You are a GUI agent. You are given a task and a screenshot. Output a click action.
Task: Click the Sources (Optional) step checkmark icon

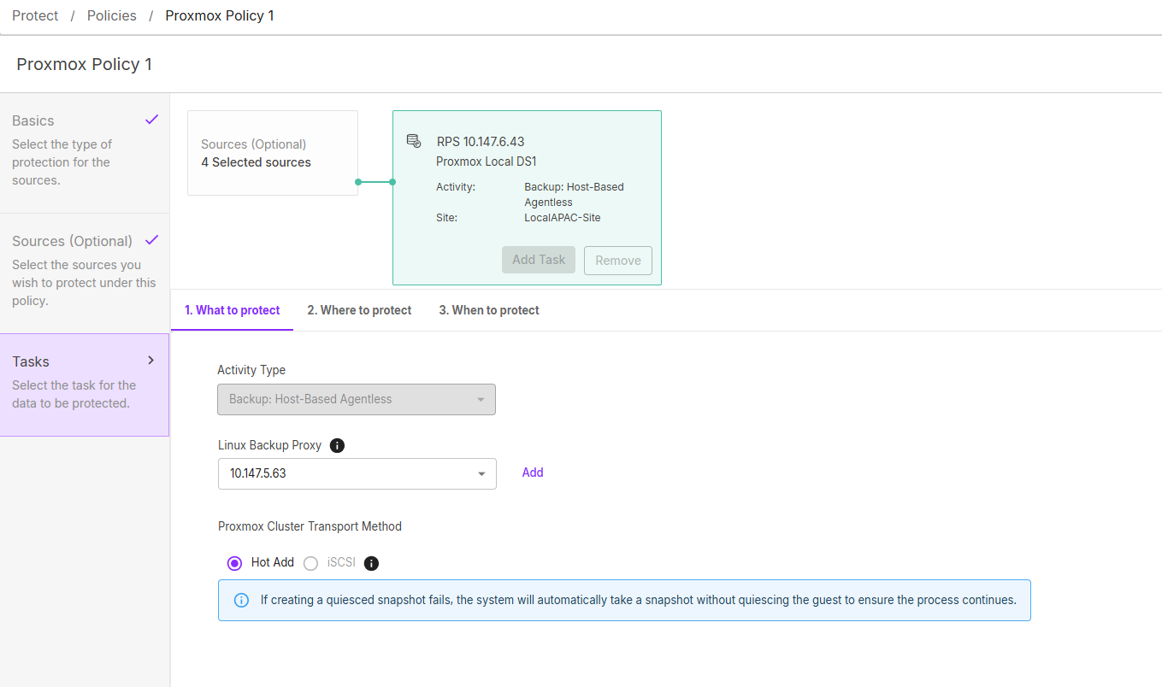[151, 240]
